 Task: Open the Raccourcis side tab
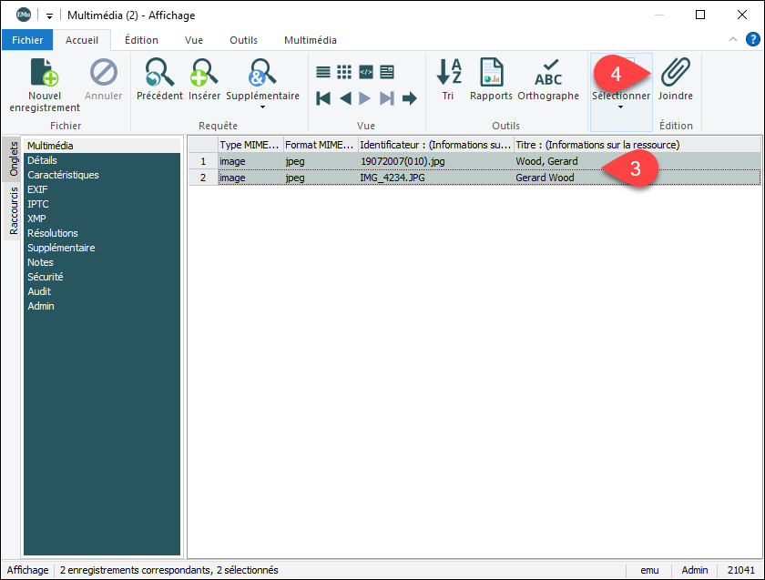pyautogui.click(x=14, y=211)
